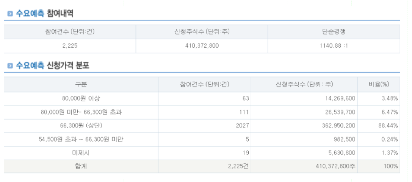Click the 신청주식수 (단위:주) header in first table
Screen dimensions: 412x182
[x=202, y=32]
